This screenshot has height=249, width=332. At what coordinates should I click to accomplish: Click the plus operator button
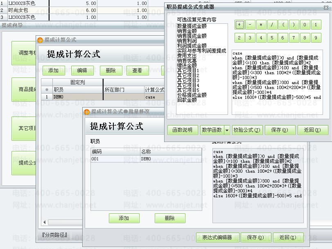(x=239, y=25)
